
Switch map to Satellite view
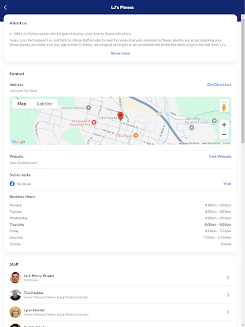click(x=45, y=104)
